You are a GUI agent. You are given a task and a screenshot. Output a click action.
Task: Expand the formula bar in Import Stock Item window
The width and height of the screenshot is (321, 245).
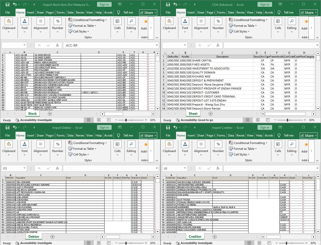click(157, 45)
